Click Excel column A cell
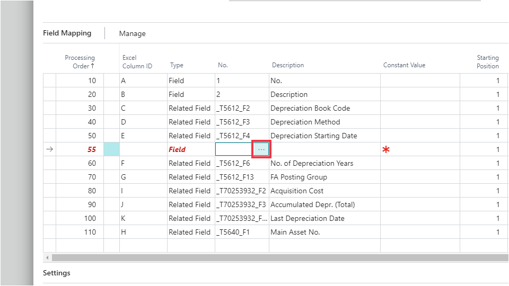 pos(143,81)
